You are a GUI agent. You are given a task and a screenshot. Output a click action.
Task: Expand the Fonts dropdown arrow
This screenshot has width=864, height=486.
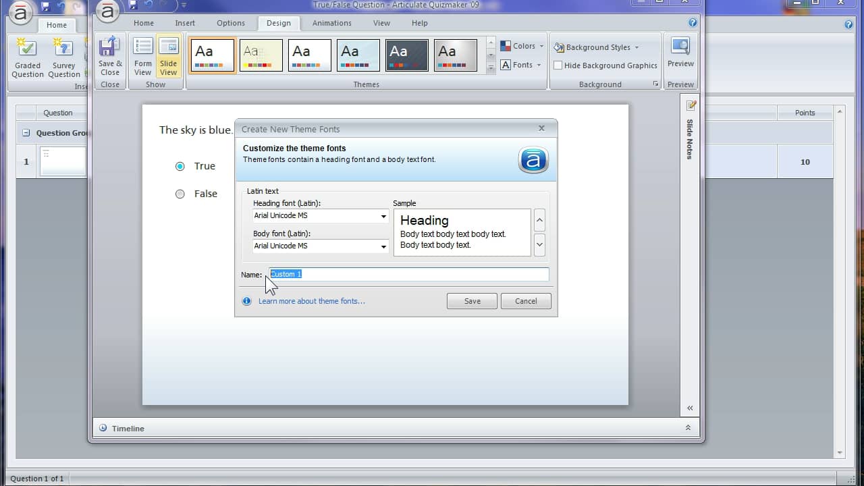(x=539, y=65)
